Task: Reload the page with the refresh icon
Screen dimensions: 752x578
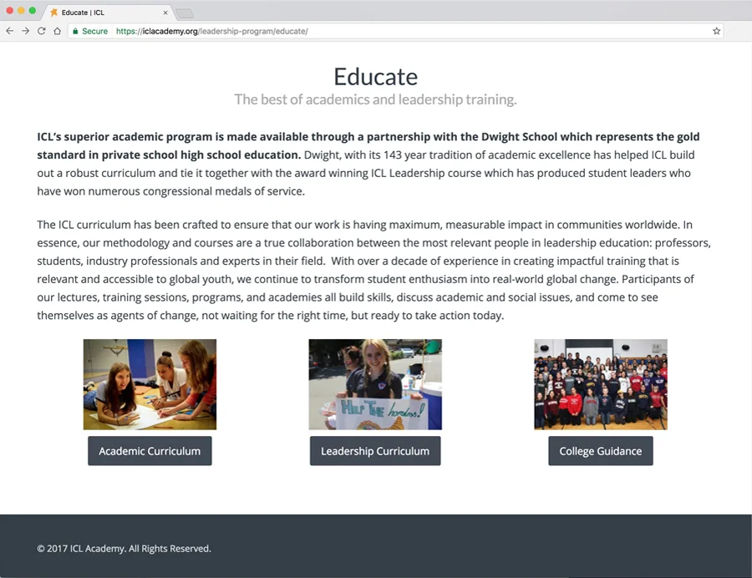Action: coord(41,31)
